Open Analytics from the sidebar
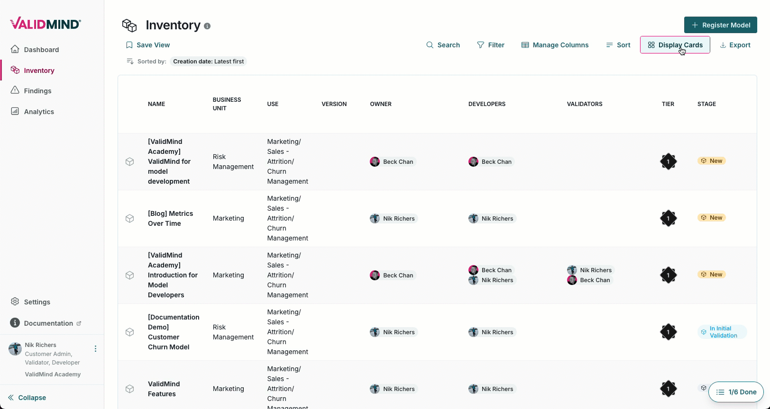The height and width of the screenshot is (409, 770). [x=32, y=111]
